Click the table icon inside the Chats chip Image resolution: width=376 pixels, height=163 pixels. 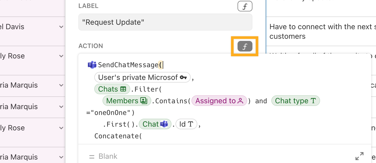[124, 89]
